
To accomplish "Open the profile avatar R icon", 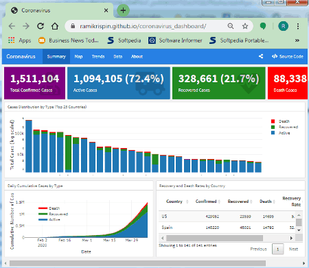I will (x=283, y=26).
